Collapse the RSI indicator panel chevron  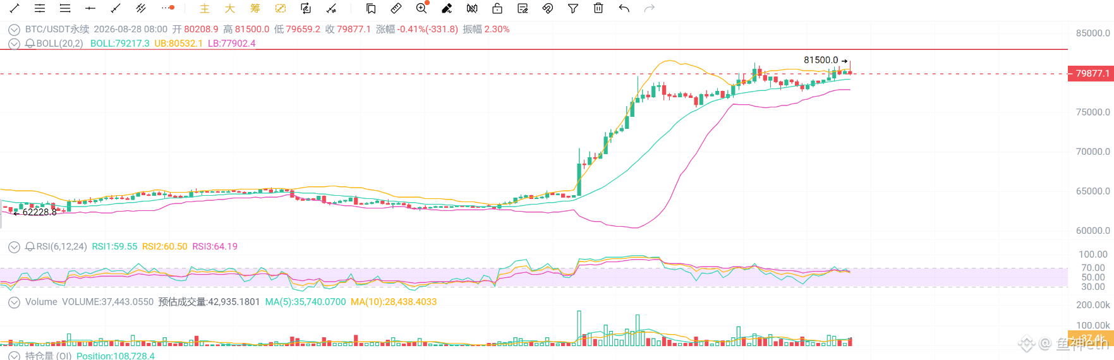14,247
